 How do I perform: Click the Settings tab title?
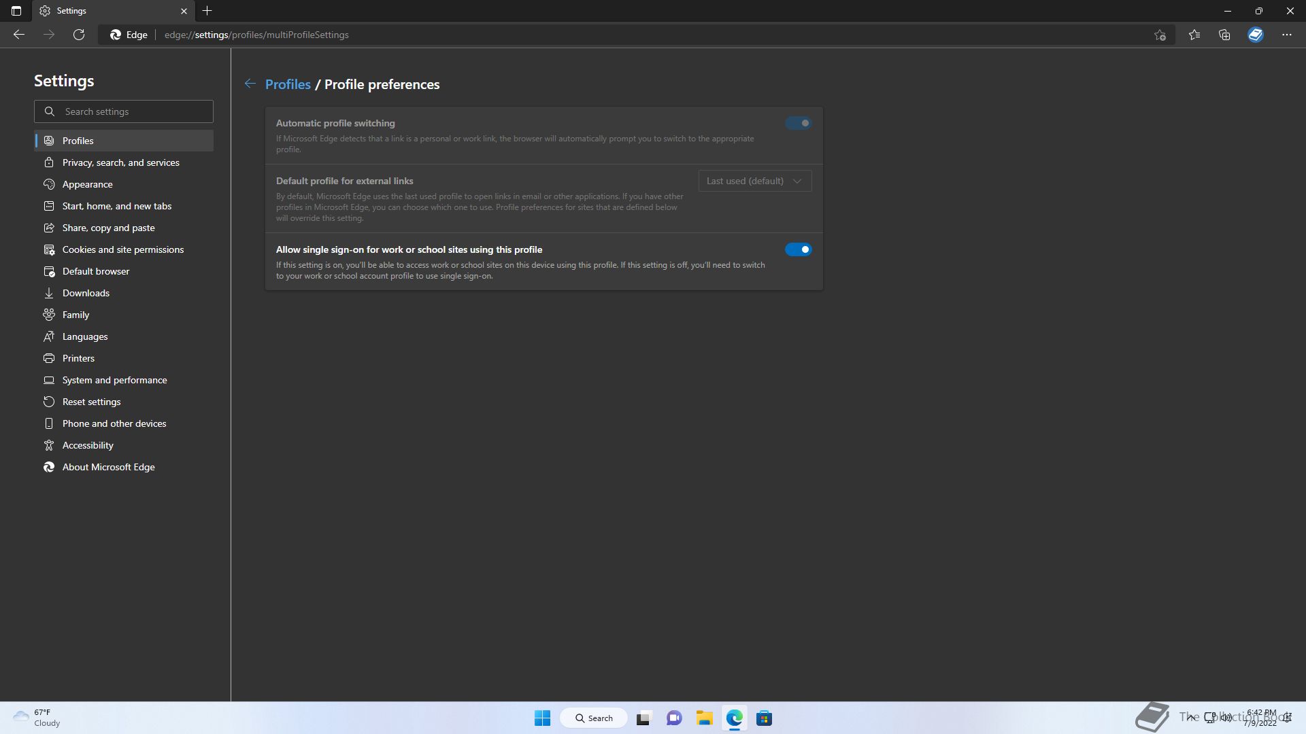[71, 11]
